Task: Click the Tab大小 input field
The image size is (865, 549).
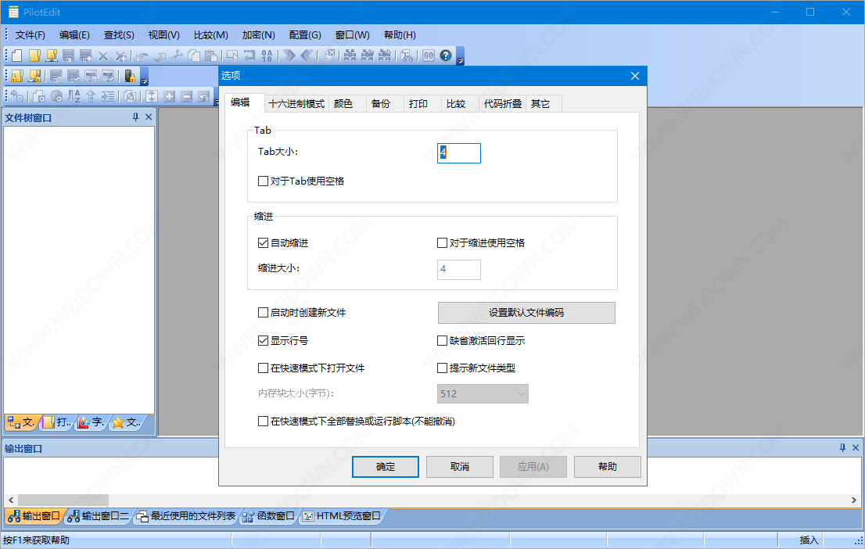Action: [459, 153]
